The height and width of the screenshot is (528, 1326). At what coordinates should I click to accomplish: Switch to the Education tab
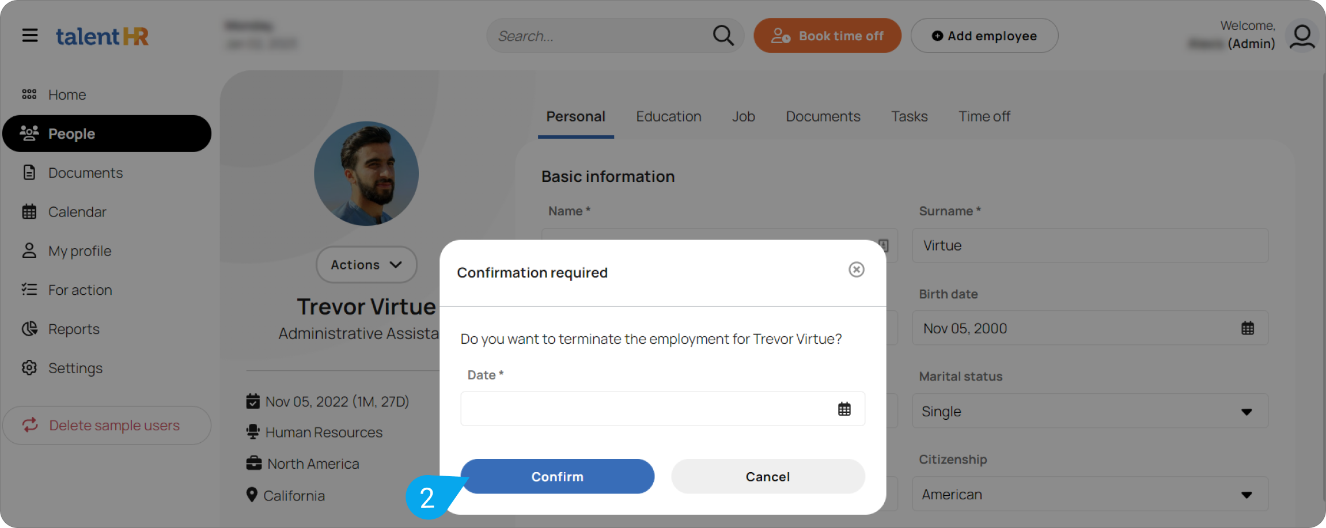(668, 116)
